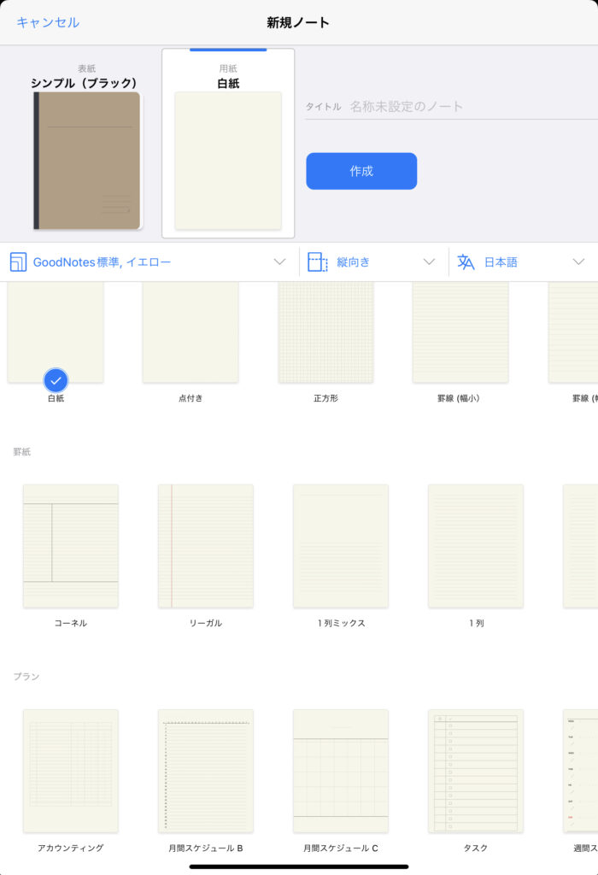Viewport: 598px width, 875px height.
Task: Click the orientation page icon
Action: [x=318, y=261]
